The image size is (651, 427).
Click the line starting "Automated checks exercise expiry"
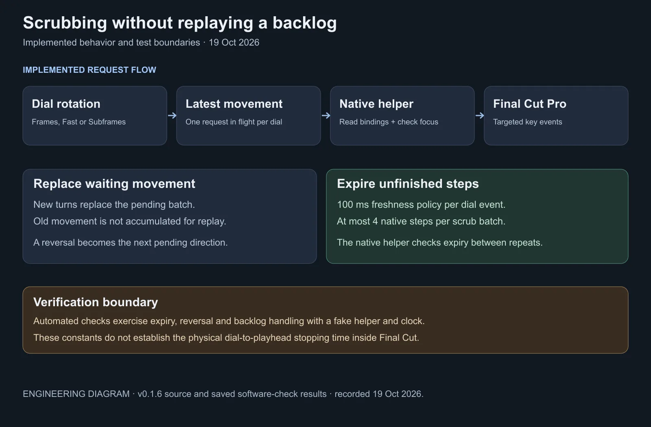pyautogui.click(x=229, y=321)
